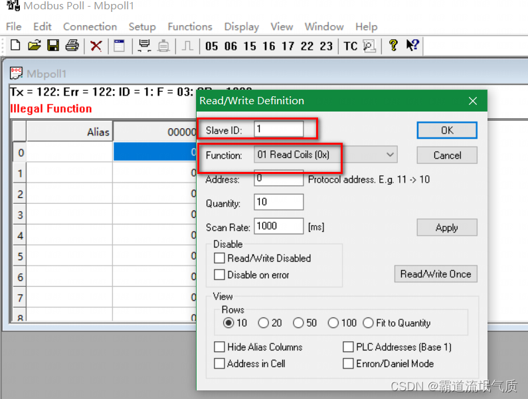Click the Mbpoll1 document window icon
528x399 pixels.
16,73
